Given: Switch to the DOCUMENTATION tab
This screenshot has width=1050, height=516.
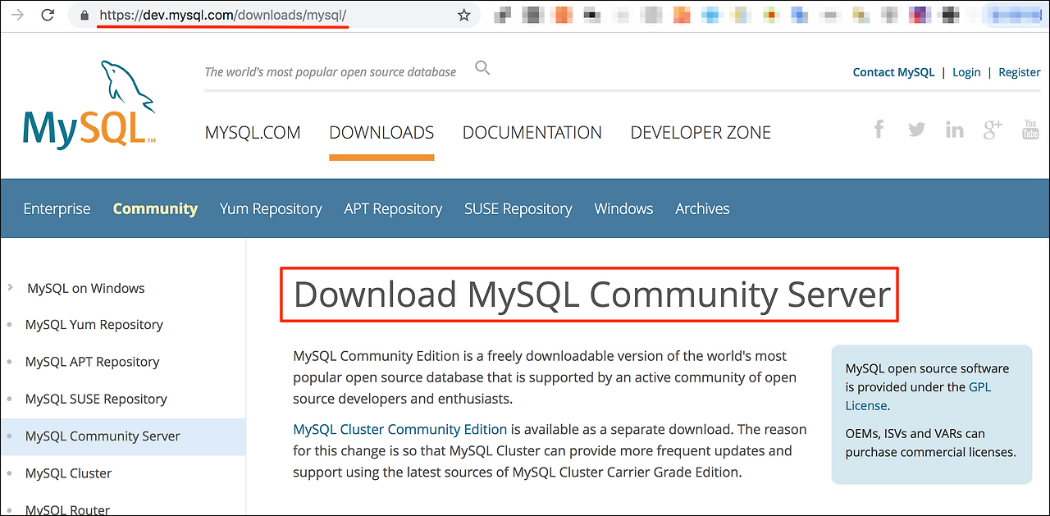Looking at the screenshot, I should [532, 132].
